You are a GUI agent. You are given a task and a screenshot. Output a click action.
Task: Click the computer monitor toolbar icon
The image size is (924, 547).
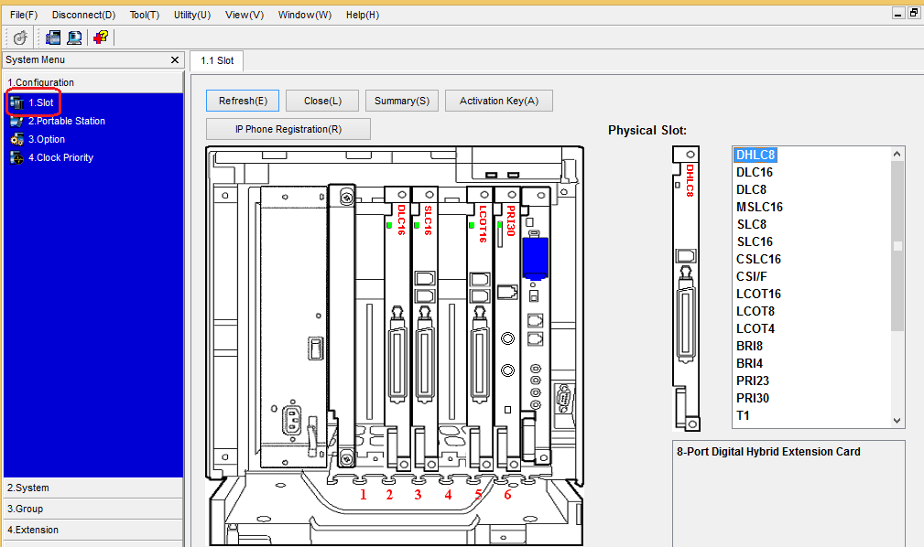pos(74,38)
